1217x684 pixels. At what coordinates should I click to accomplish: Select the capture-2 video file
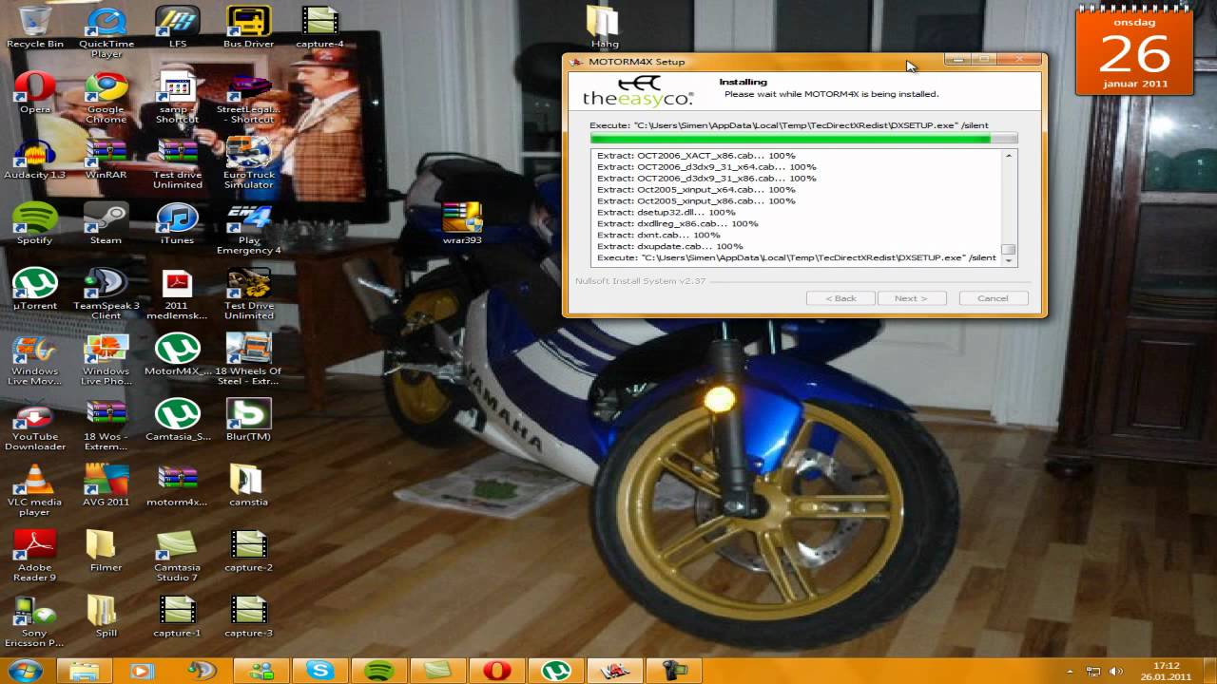click(248, 550)
